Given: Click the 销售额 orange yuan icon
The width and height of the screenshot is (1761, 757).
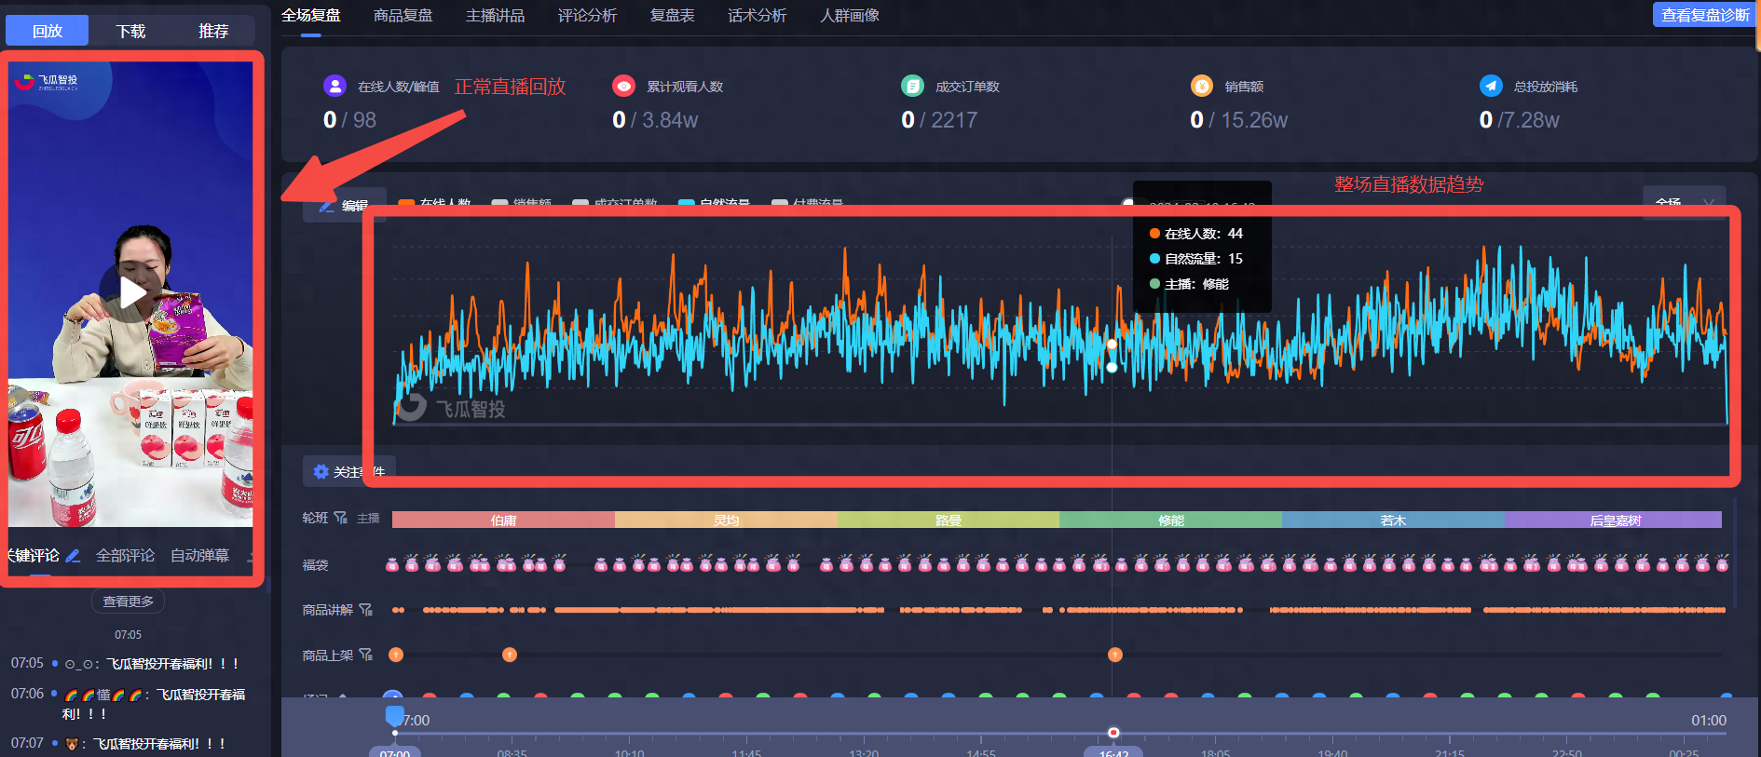Looking at the screenshot, I should click(1202, 86).
